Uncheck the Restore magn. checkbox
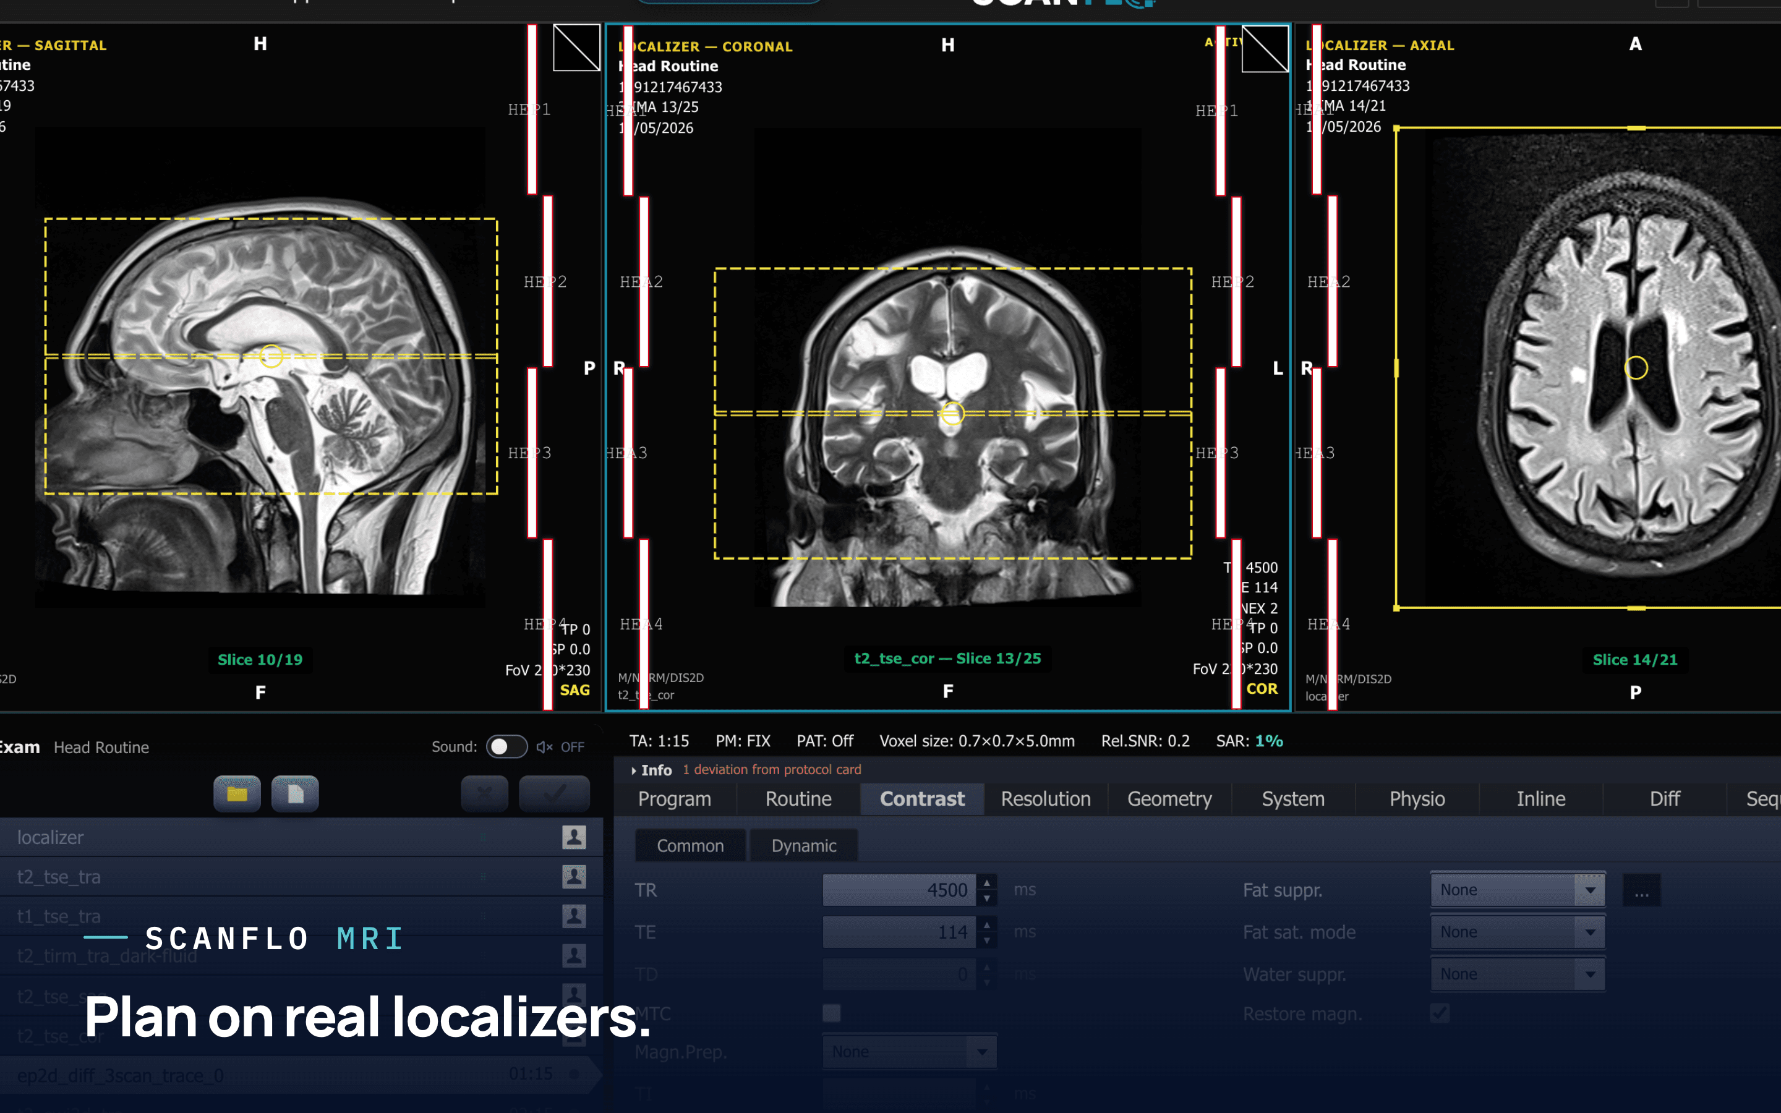Viewport: 1781px width, 1113px height. tap(1440, 1013)
